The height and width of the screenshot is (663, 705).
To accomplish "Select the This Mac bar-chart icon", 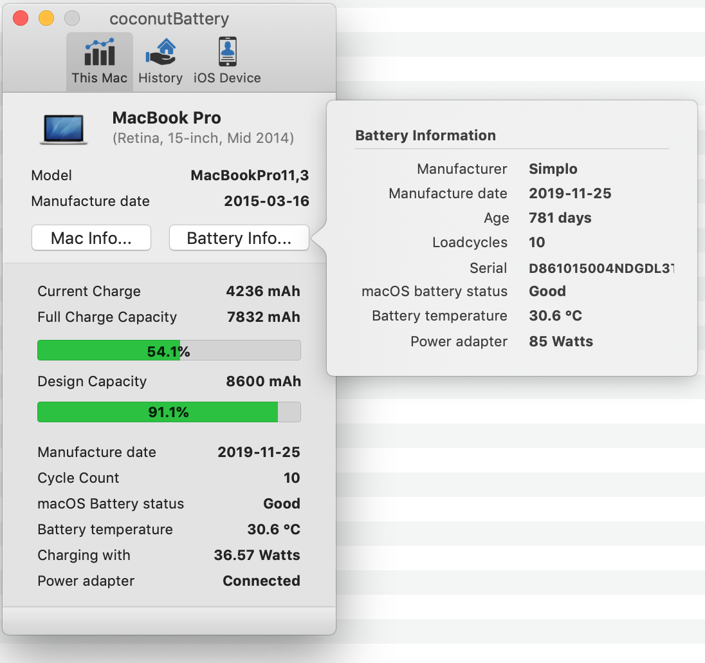I will pyautogui.click(x=99, y=52).
